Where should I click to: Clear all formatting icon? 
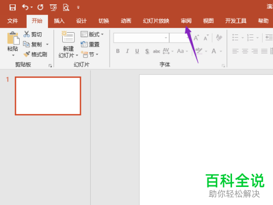pos(219,38)
